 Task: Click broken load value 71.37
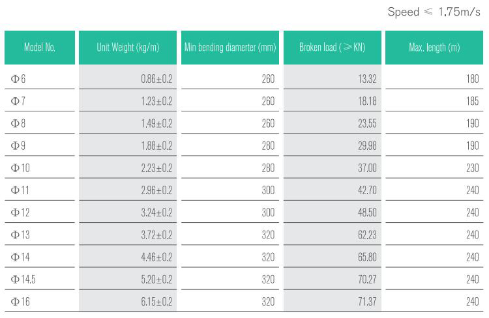pyautogui.click(x=367, y=302)
